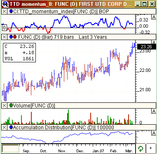
Task: Close the Accumulation Distribution pane
Action: point(5,128)
